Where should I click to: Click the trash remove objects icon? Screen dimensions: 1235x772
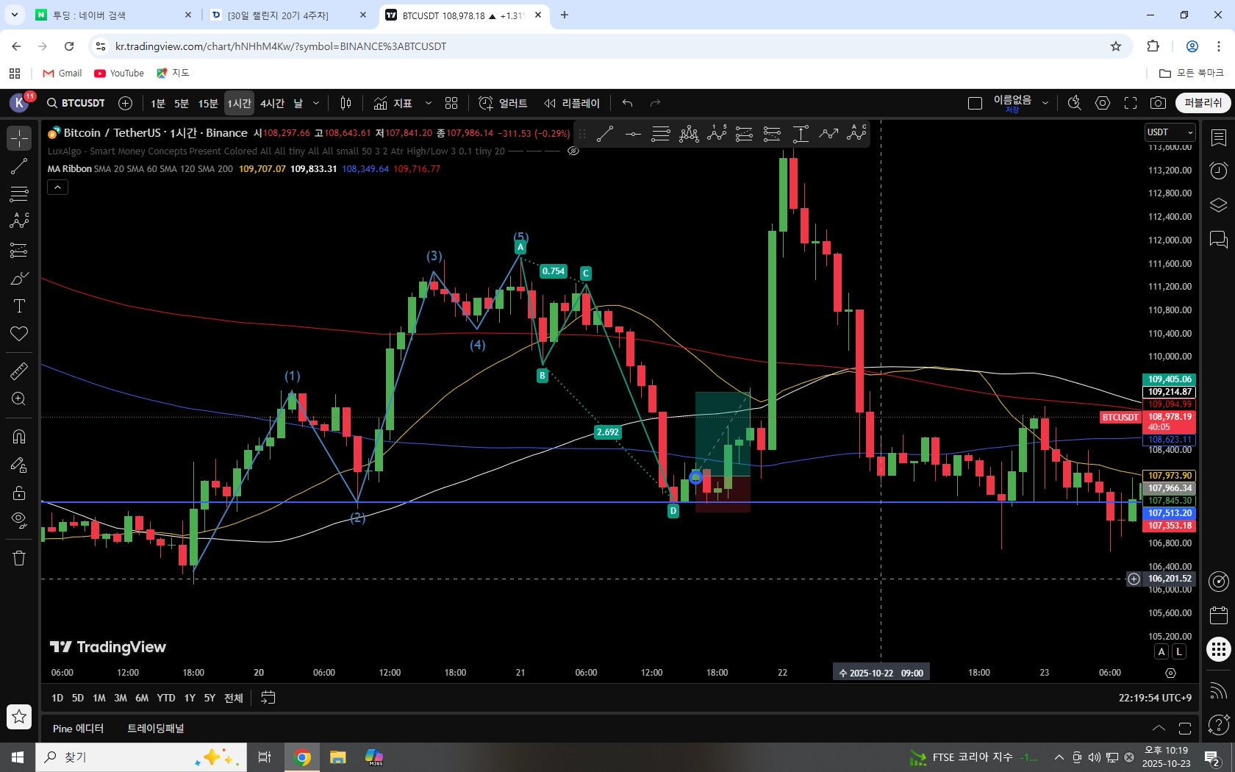[x=19, y=558]
